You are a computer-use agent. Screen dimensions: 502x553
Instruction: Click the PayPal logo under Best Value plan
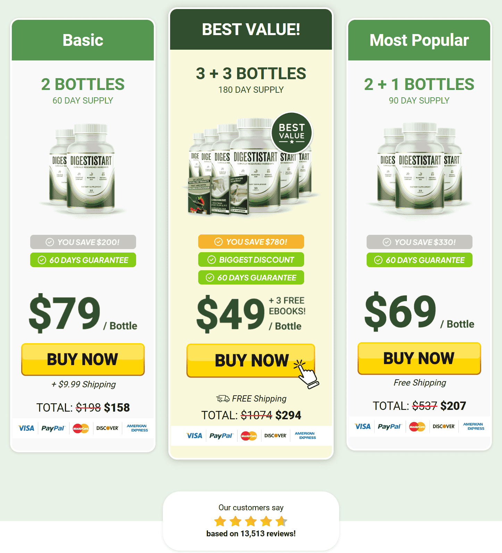point(221,436)
